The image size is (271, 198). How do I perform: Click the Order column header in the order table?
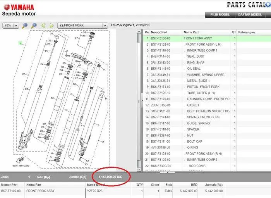[x=155, y=185]
